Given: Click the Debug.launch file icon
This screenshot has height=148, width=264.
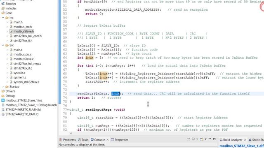Looking at the screenshot, I should (x=3, y=105).
